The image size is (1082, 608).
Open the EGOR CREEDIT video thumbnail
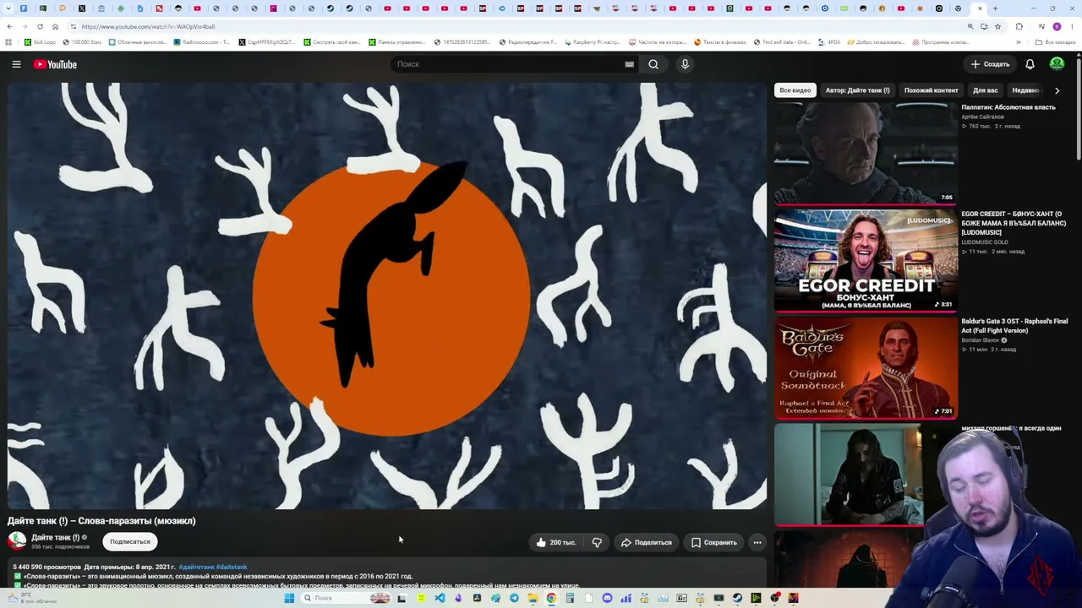[866, 260]
